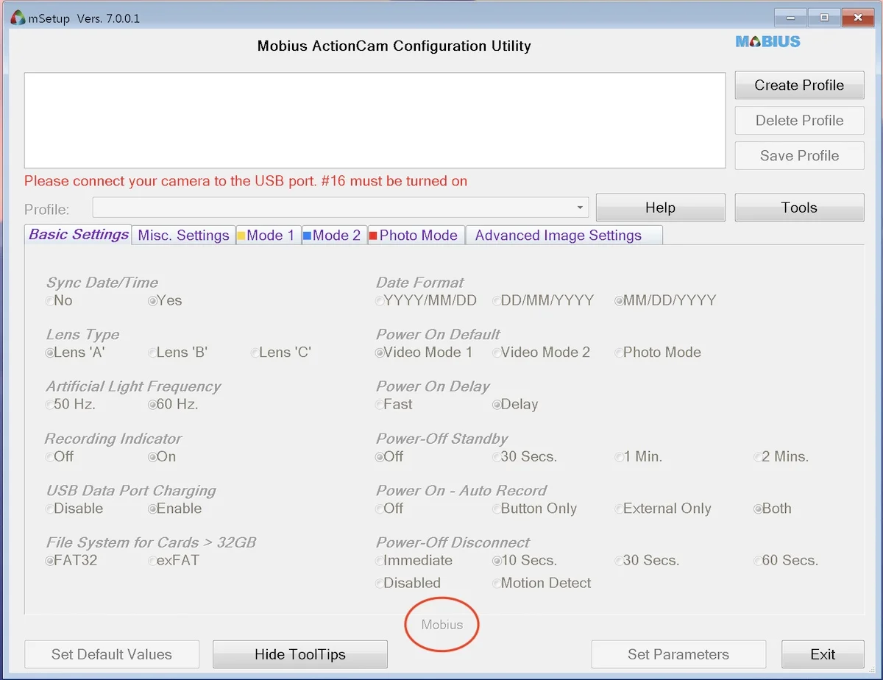Switch to the Misc. Settings tab

pyautogui.click(x=184, y=235)
